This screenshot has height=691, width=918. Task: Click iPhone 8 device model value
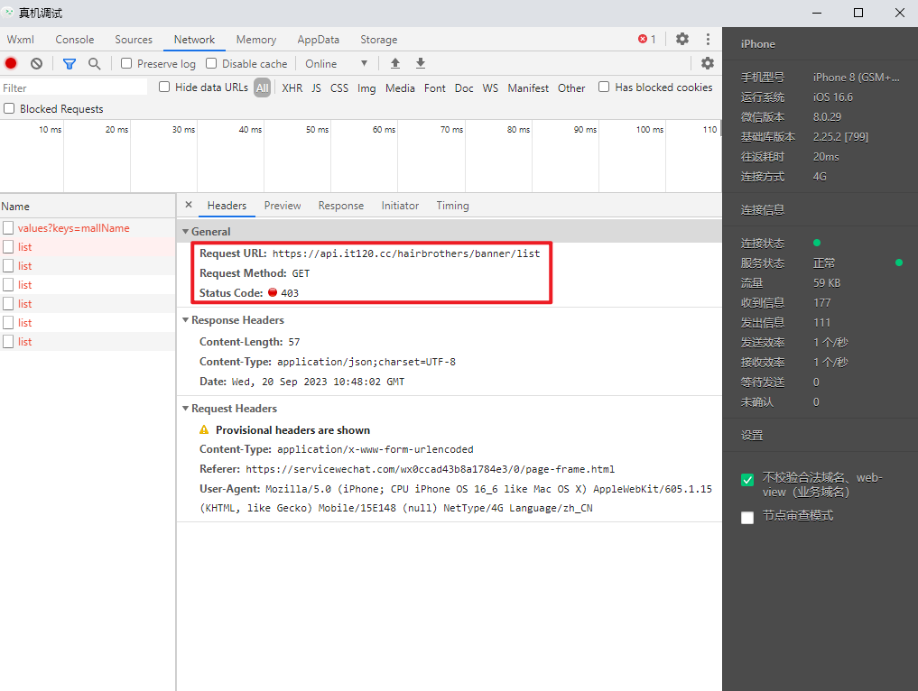(856, 78)
